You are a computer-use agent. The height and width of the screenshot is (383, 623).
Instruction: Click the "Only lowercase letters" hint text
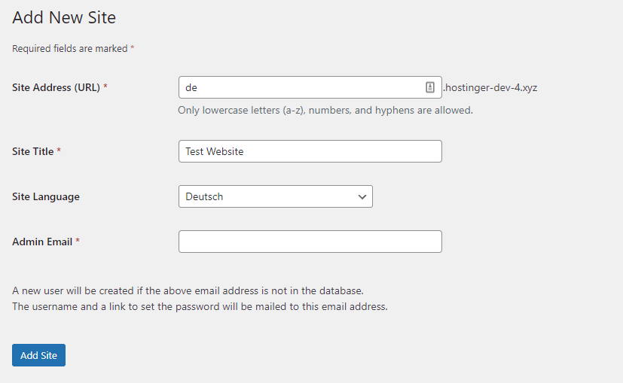(x=325, y=111)
